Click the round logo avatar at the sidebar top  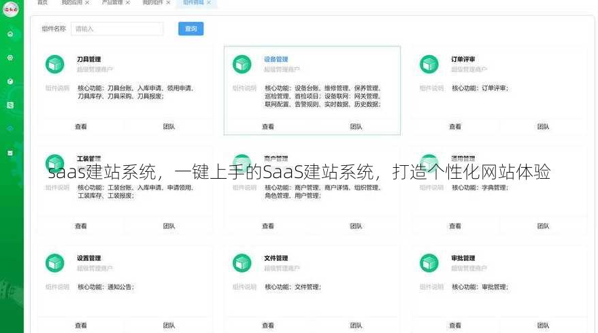11,8
